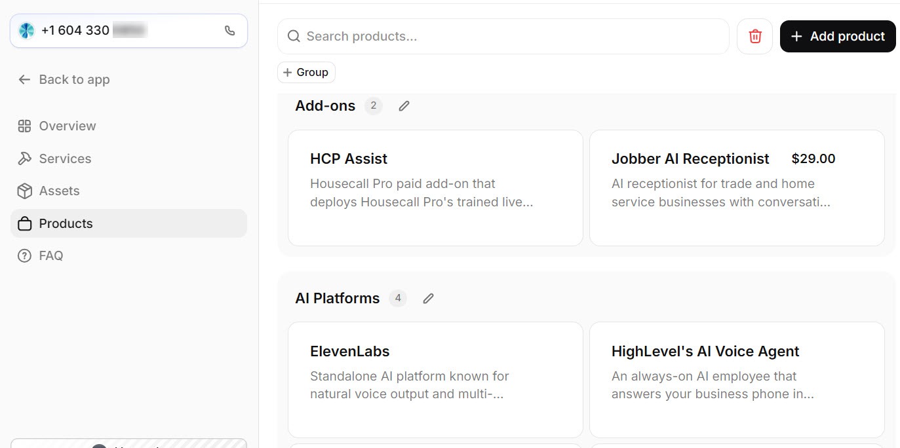Click the AI Platforms count badge 4

click(398, 298)
